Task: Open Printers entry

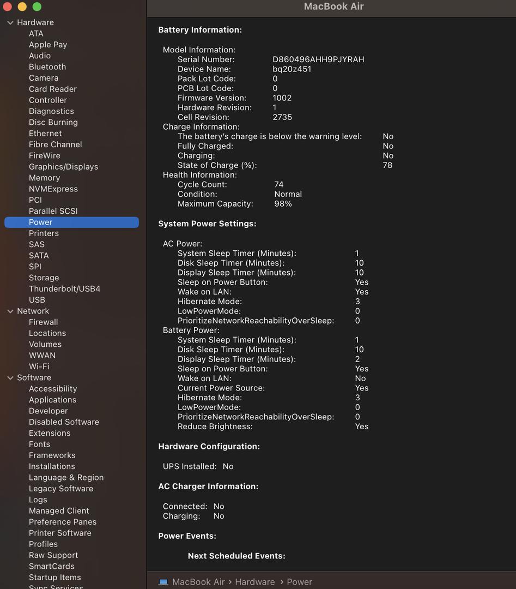Action: pyautogui.click(x=44, y=233)
